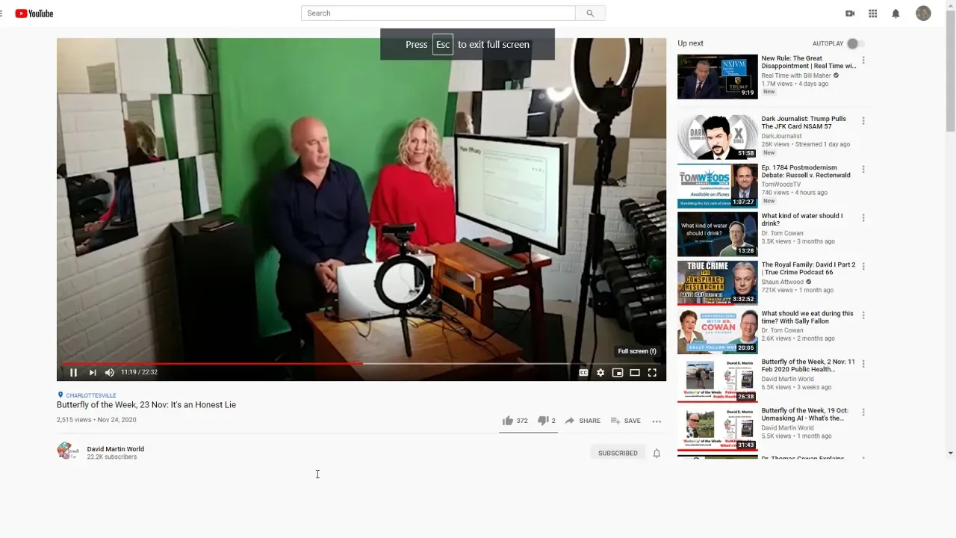956x538 pixels.
Task: Open the menu for New Rule video
Action: pyautogui.click(x=863, y=61)
